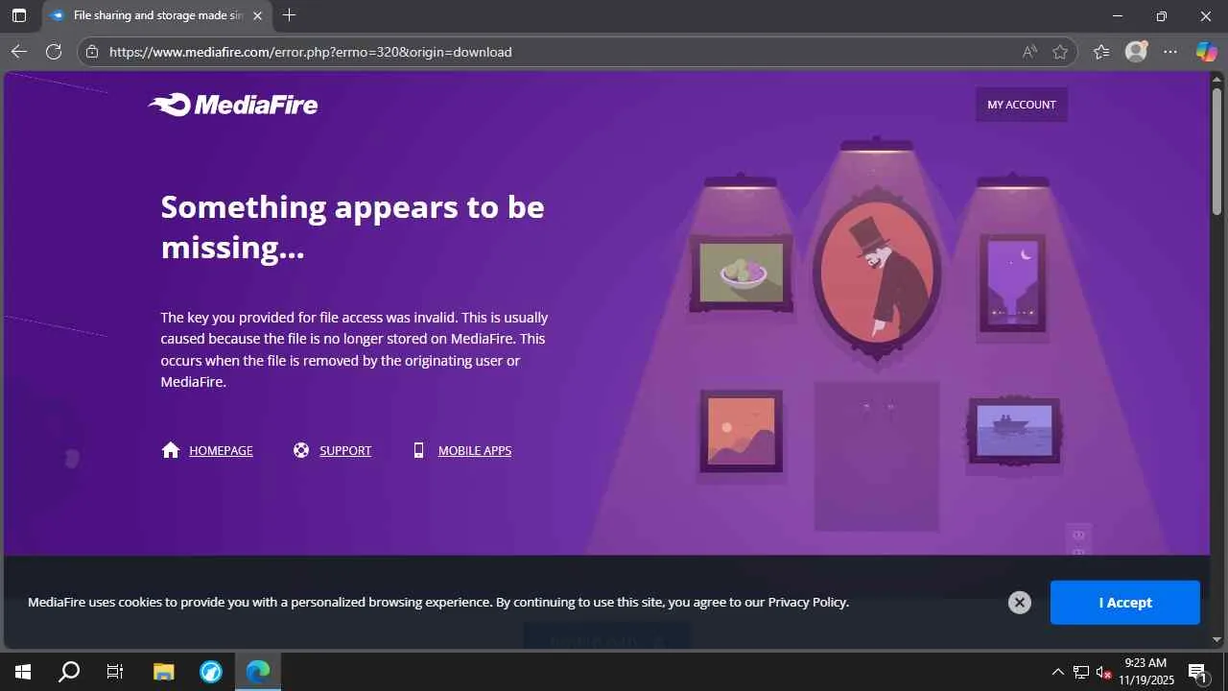Close the MediaFire browser tab
Screen dimensions: 1228x691
[x=257, y=15]
